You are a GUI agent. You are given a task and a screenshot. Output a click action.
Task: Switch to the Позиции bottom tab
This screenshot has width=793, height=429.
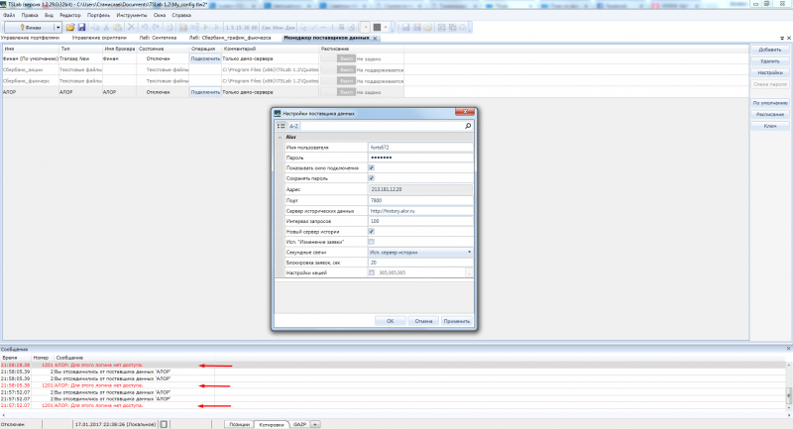(239, 424)
